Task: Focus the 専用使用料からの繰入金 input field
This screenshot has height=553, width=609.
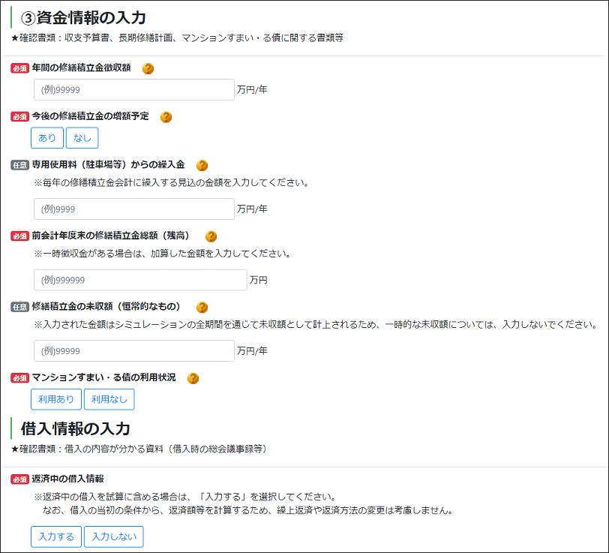Action: pos(134,209)
